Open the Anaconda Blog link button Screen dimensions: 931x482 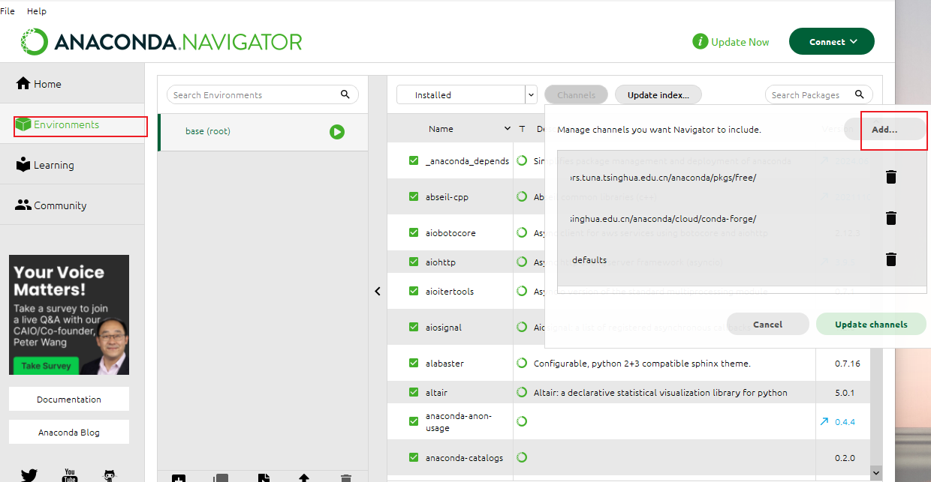(x=69, y=432)
